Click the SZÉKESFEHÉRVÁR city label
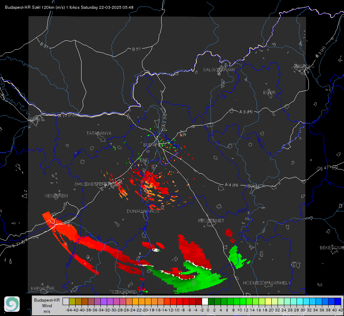This screenshot has width=344, height=316. point(100,184)
